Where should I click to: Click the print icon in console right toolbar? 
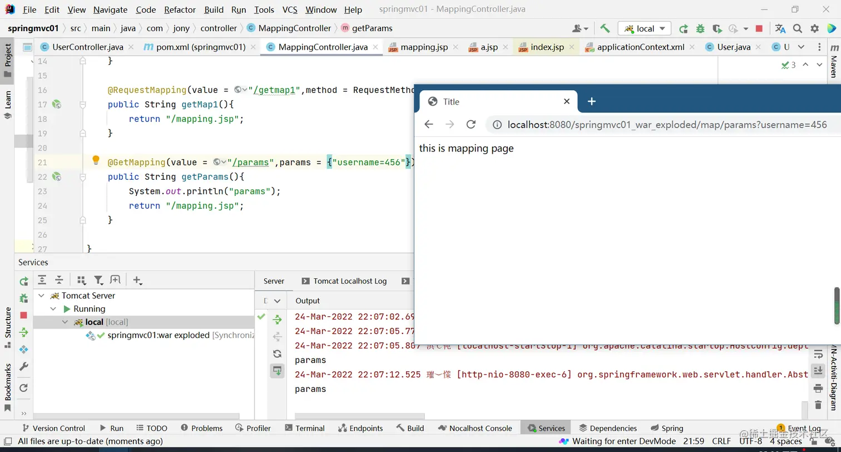point(818,388)
